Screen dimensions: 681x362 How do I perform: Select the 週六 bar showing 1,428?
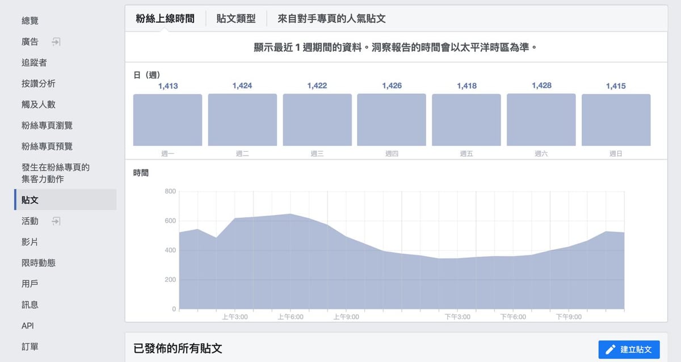point(541,120)
